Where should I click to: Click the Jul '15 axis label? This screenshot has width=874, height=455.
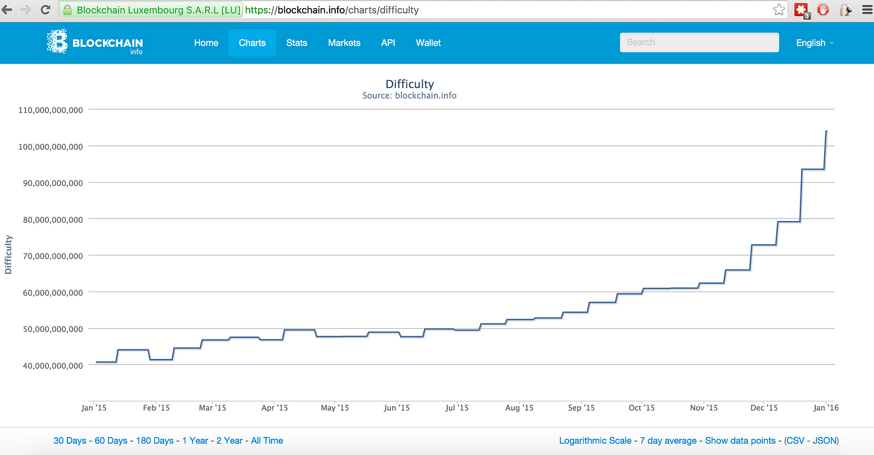(x=457, y=408)
